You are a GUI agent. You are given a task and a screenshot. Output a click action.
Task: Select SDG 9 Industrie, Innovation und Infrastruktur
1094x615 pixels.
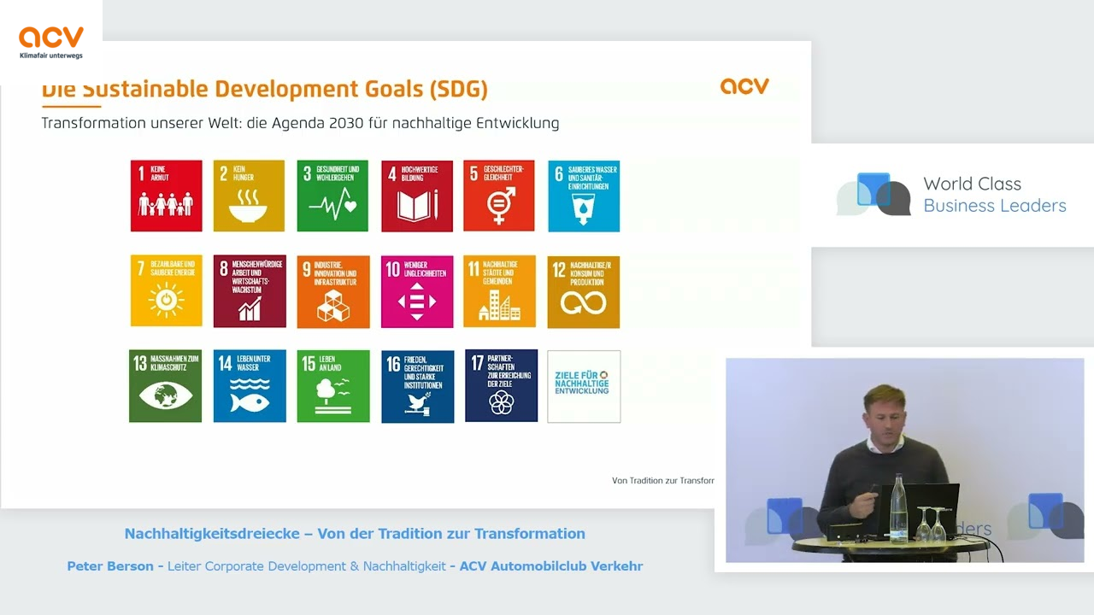(x=333, y=291)
